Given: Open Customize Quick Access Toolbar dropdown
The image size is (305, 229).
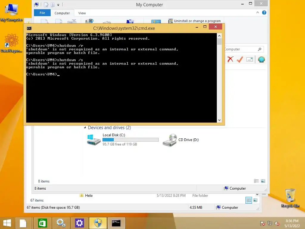Looking at the screenshot, I should click(x=58, y=5).
